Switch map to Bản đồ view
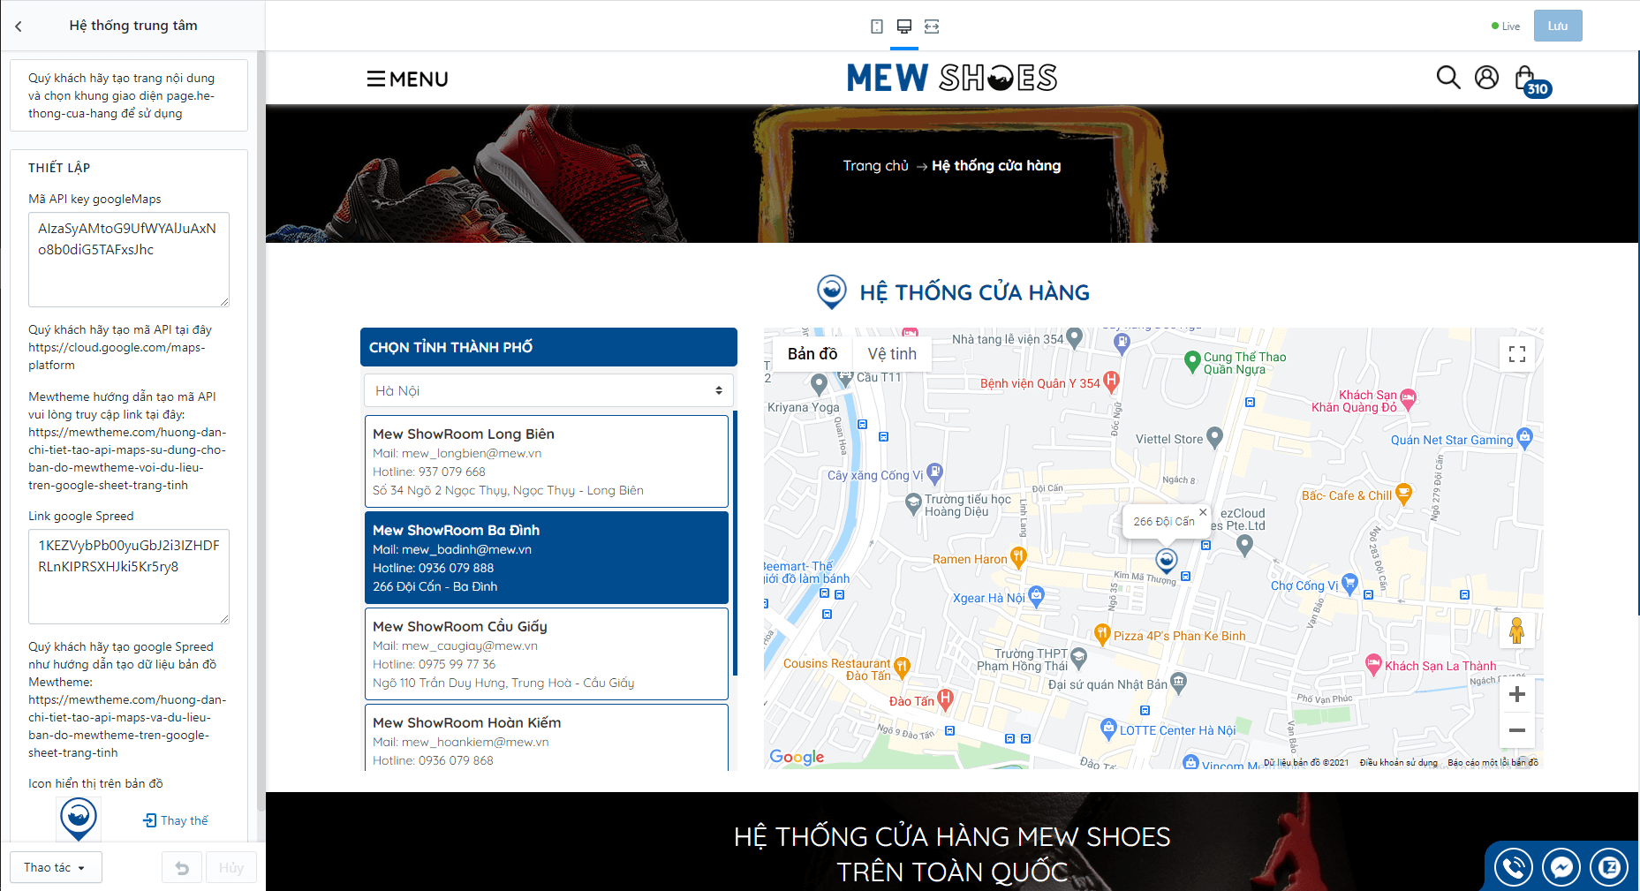Viewport: 1640px width, 891px height. point(812,354)
